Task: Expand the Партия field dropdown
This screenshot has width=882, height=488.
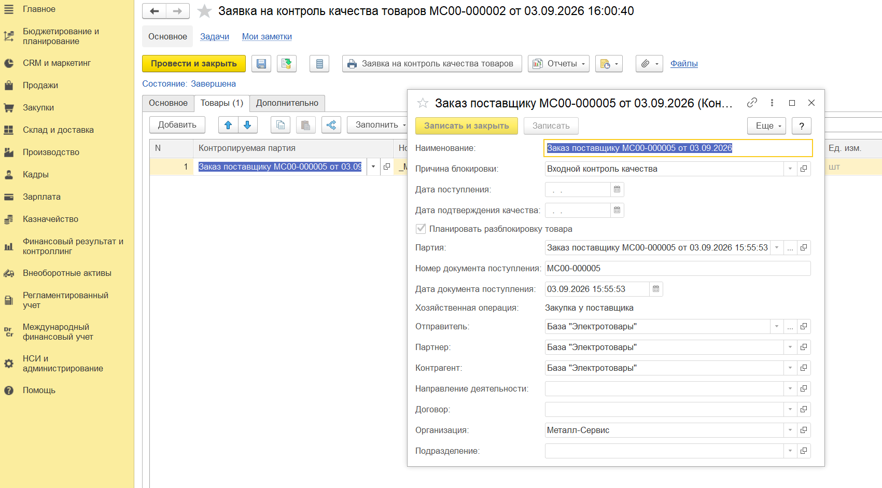Action: pos(777,247)
